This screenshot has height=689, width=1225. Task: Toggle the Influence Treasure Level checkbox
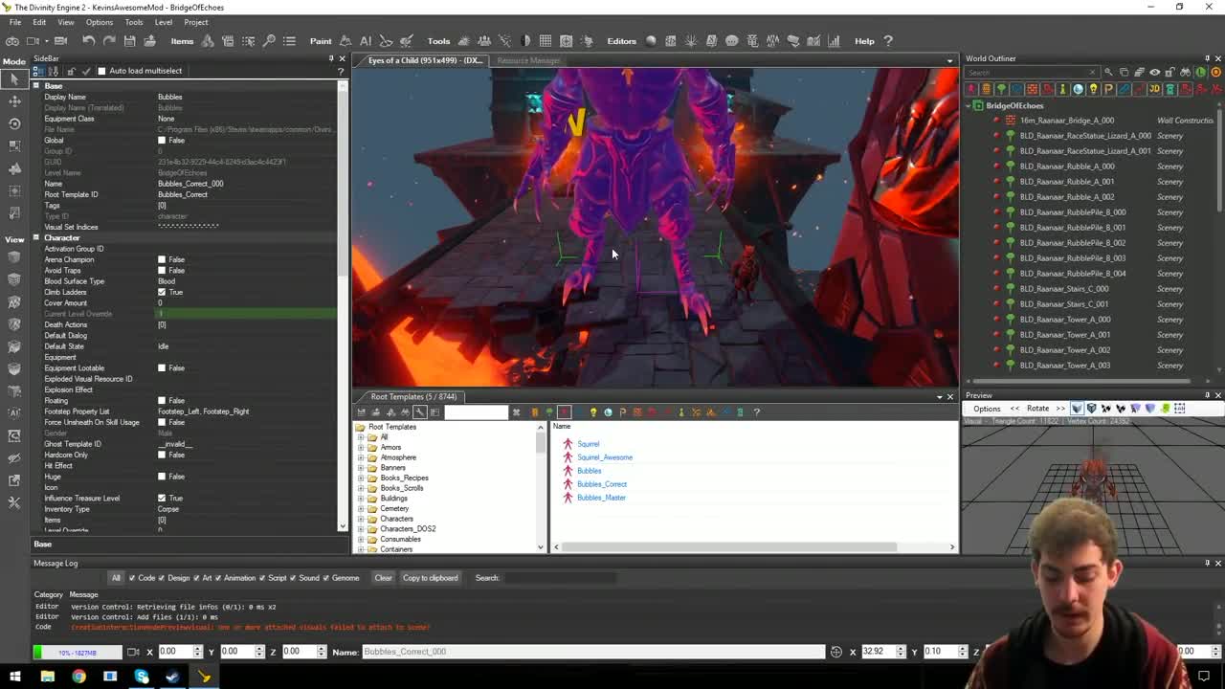click(x=162, y=499)
